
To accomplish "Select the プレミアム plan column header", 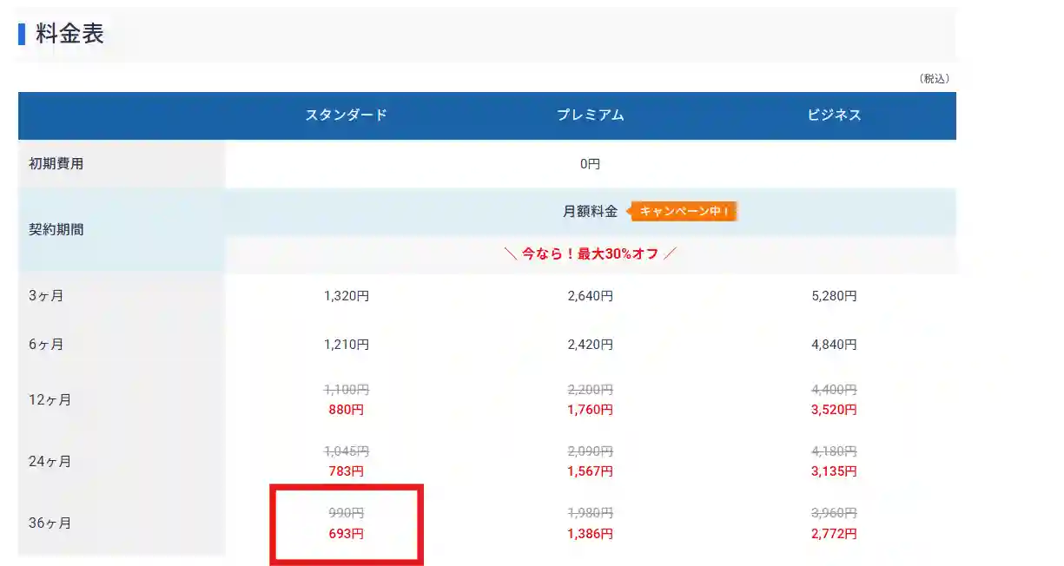I will click(592, 115).
